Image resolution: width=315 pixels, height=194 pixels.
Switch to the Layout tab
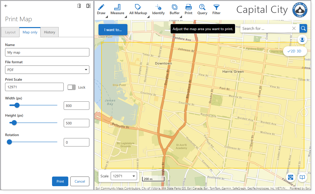click(10, 32)
